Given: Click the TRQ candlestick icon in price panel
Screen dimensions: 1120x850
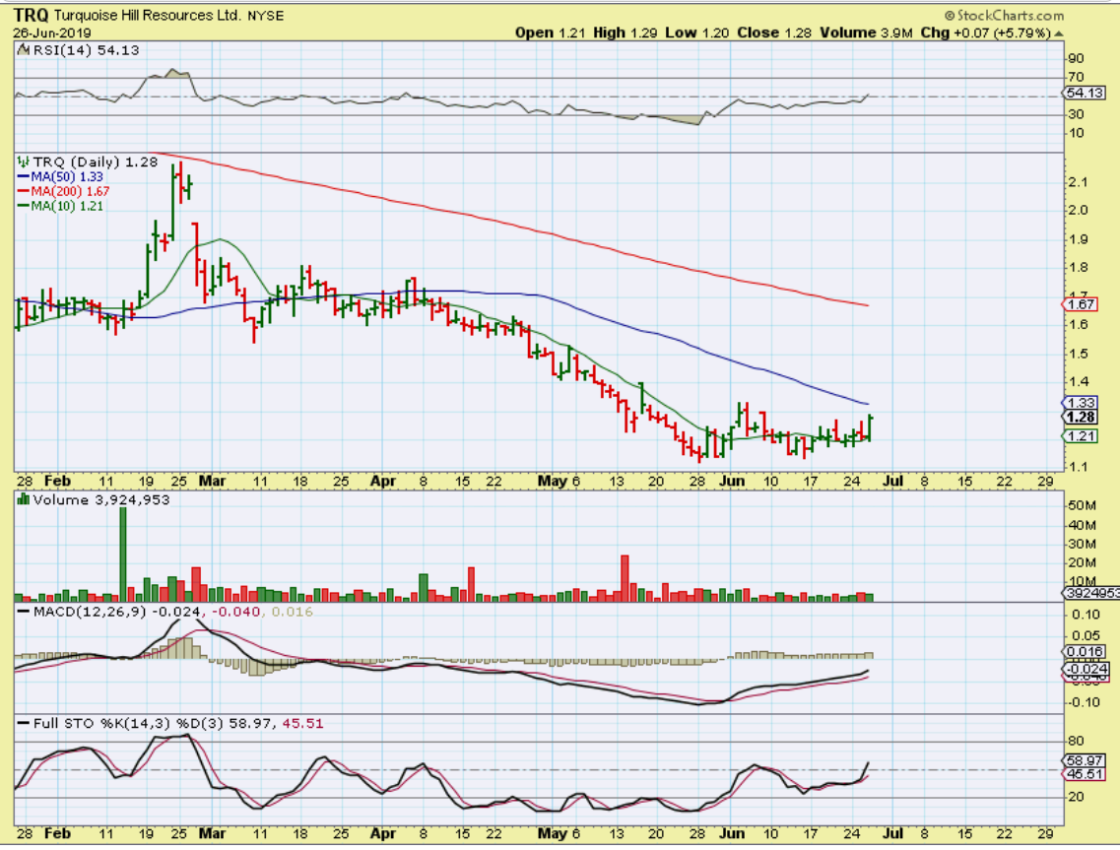Looking at the screenshot, I should (23, 162).
